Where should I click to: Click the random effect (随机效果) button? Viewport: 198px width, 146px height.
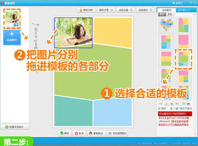(86, 10)
